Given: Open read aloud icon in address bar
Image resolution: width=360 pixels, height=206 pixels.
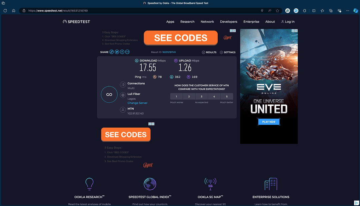Looking at the screenshot, I should click(270, 11).
